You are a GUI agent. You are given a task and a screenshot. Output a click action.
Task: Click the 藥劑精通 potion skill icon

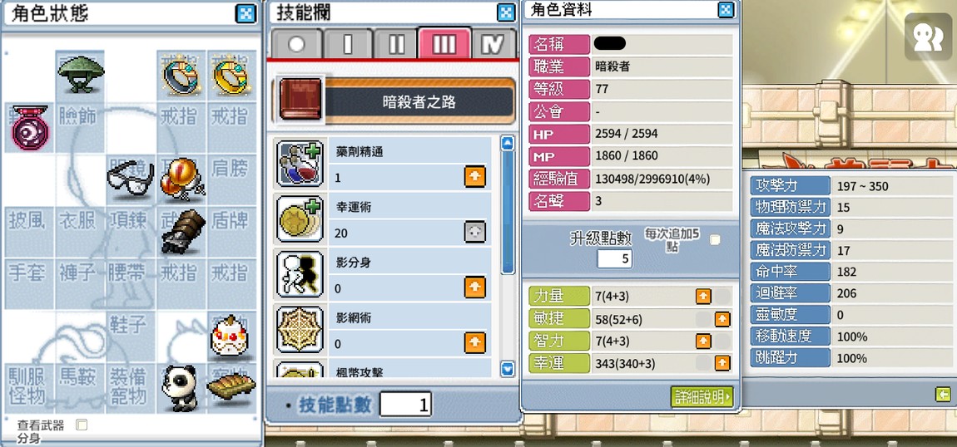coord(300,163)
